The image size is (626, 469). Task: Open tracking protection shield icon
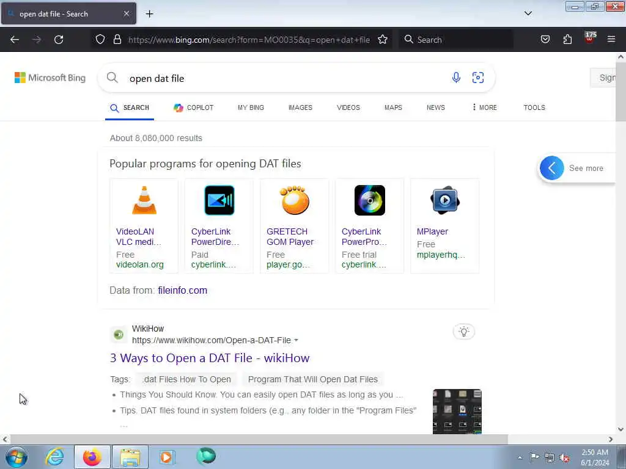pyautogui.click(x=100, y=39)
